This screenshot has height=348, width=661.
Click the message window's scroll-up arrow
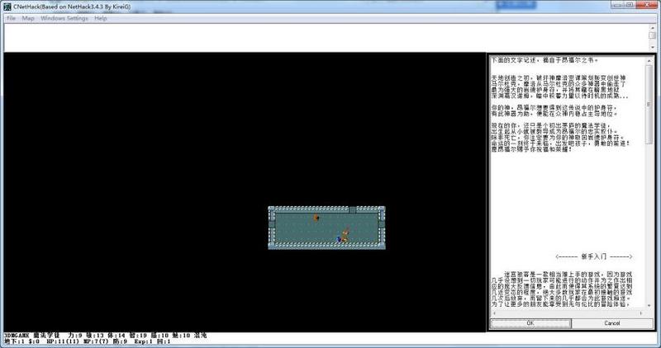[x=652, y=28]
